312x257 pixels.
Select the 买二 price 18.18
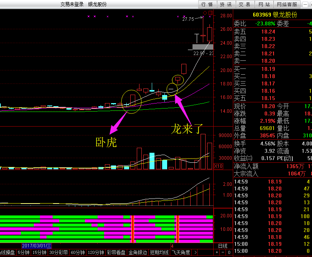(268, 76)
